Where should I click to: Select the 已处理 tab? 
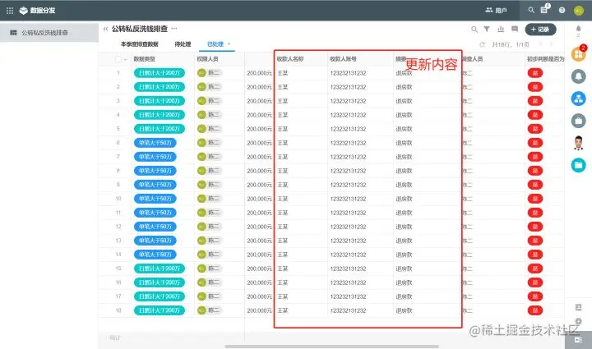pos(215,44)
